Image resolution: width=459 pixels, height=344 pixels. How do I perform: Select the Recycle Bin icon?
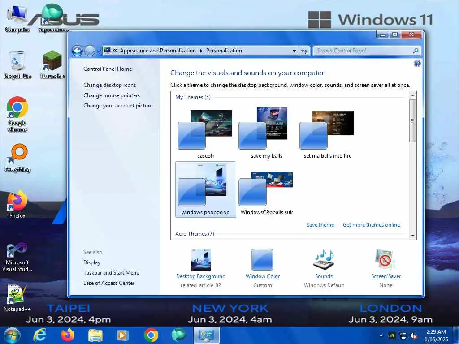(x=17, y=65)
